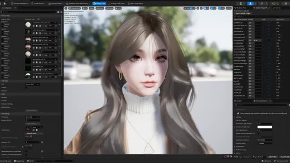This screenshot has height=163, width=290.
Task: Click Import Morph Target button
Action: click(243, 14)
